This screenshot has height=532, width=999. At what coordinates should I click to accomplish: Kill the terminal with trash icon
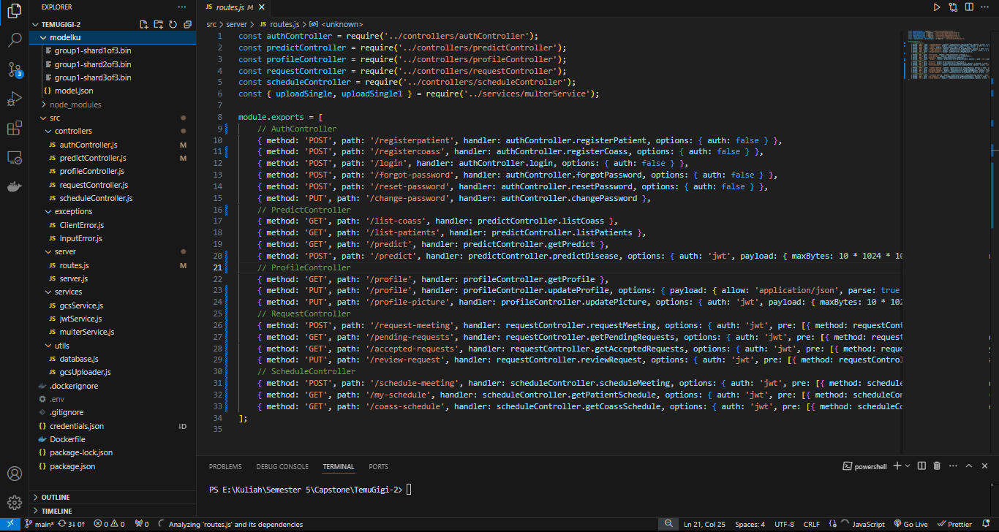[x=938, y=466]
